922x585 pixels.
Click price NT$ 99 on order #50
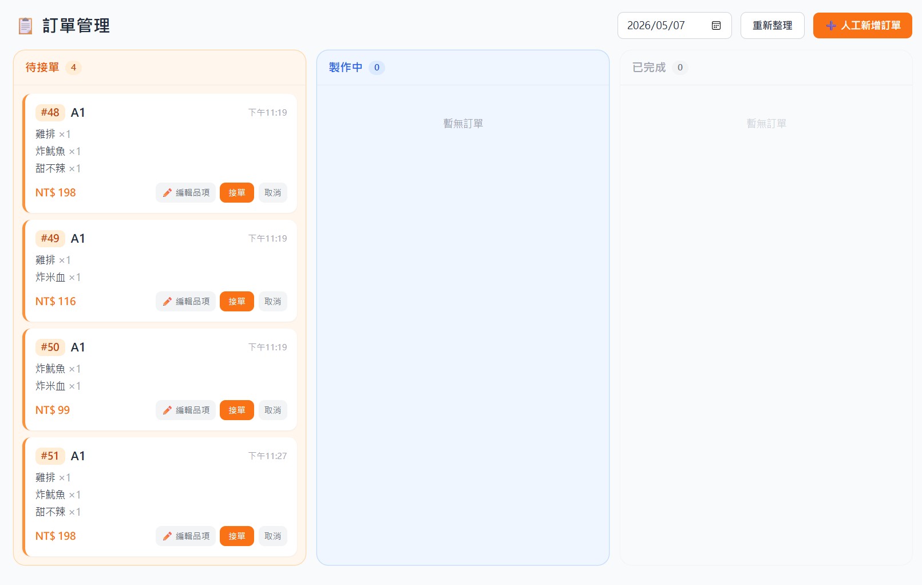[53, 410]
